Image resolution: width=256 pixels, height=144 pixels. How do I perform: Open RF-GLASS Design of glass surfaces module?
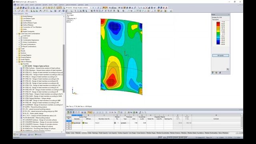click(37, 66)
